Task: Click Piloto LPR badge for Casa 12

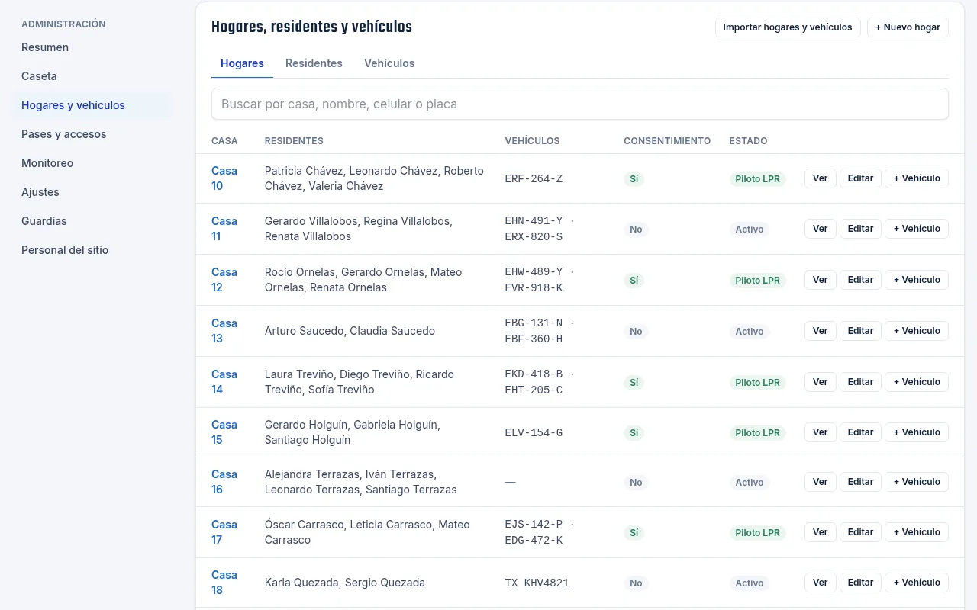Action: pyautogui.click(x=757, y=280)
